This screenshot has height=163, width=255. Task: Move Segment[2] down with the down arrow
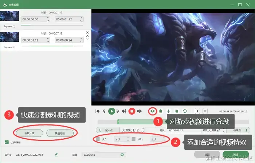87,39
